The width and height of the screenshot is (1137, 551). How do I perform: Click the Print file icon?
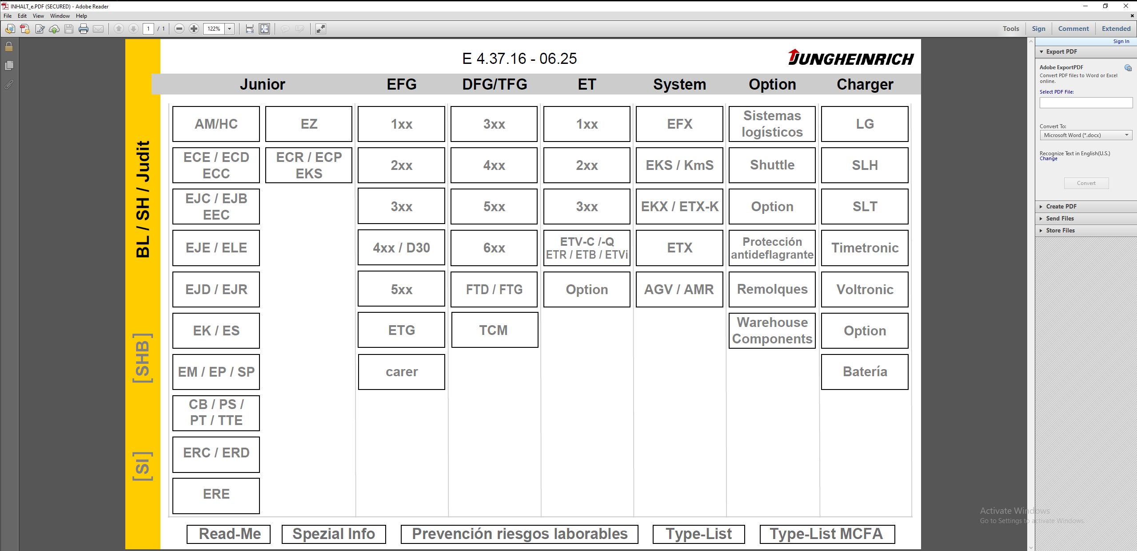pos(83,29)
